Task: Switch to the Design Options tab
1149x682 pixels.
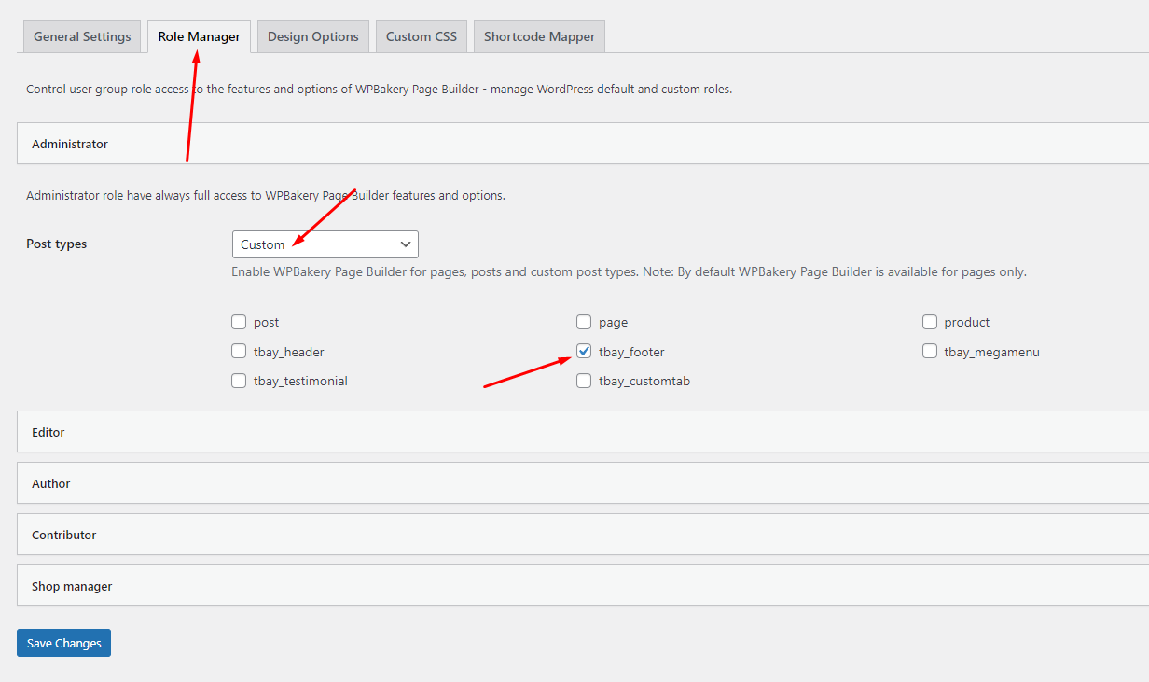Action: [312, 36]
